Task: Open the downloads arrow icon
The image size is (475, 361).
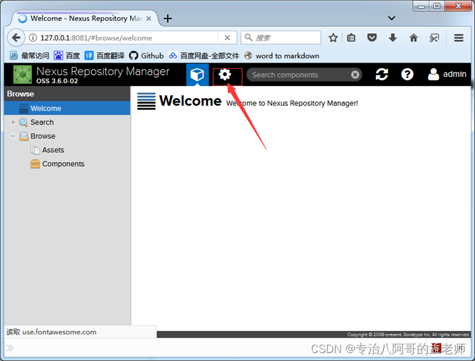Action: (x=393, y=38)
